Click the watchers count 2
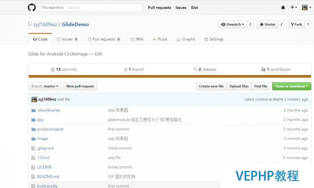Viewport: 314px width, 188px height. point(250,24)
